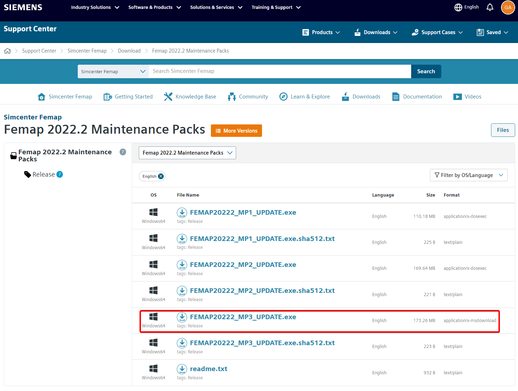This screenshot has width=518, height=391.
Task: Open the Support Cases dropdown
Action: point(437,32)
